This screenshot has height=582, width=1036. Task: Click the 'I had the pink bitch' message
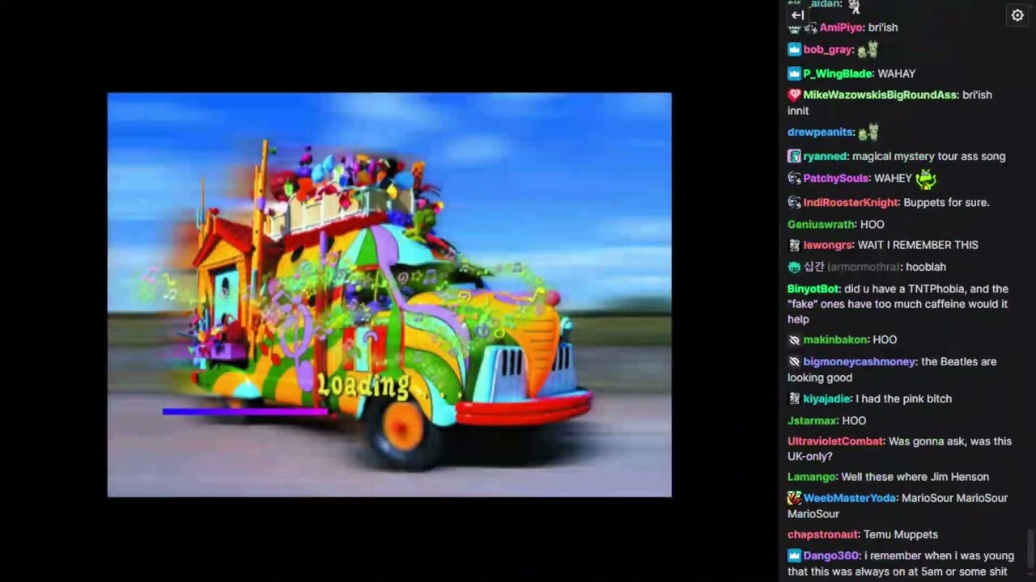(903, 399)
